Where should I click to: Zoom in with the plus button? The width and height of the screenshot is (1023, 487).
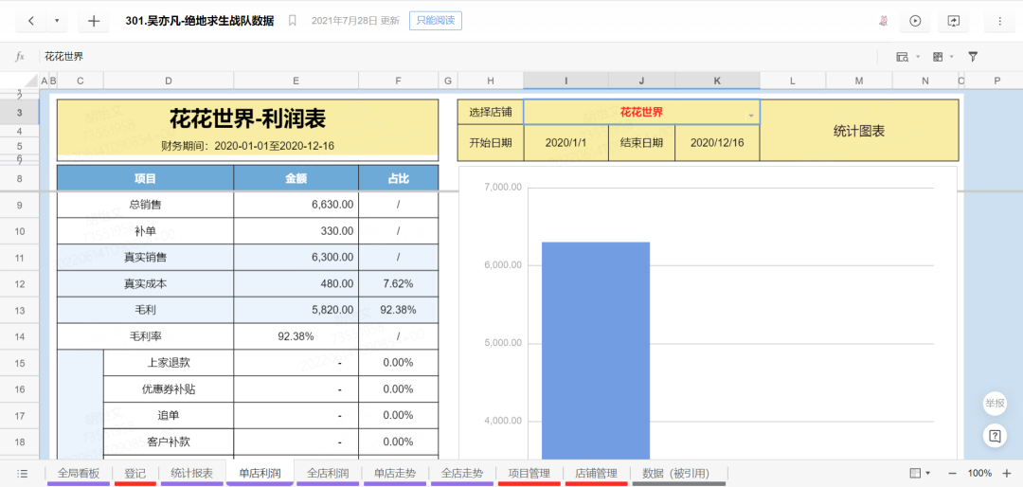(x=1006, y=474)
